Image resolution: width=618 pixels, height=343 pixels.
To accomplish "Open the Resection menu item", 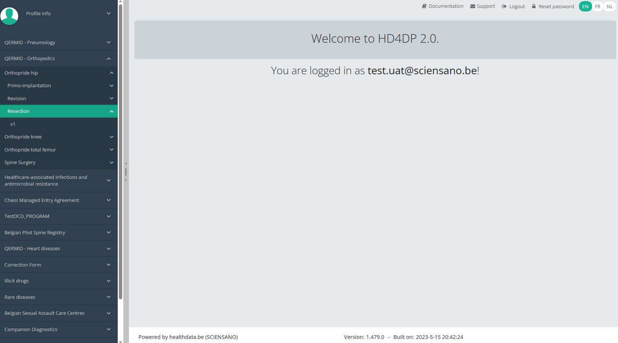I will (x=59, y=111).
